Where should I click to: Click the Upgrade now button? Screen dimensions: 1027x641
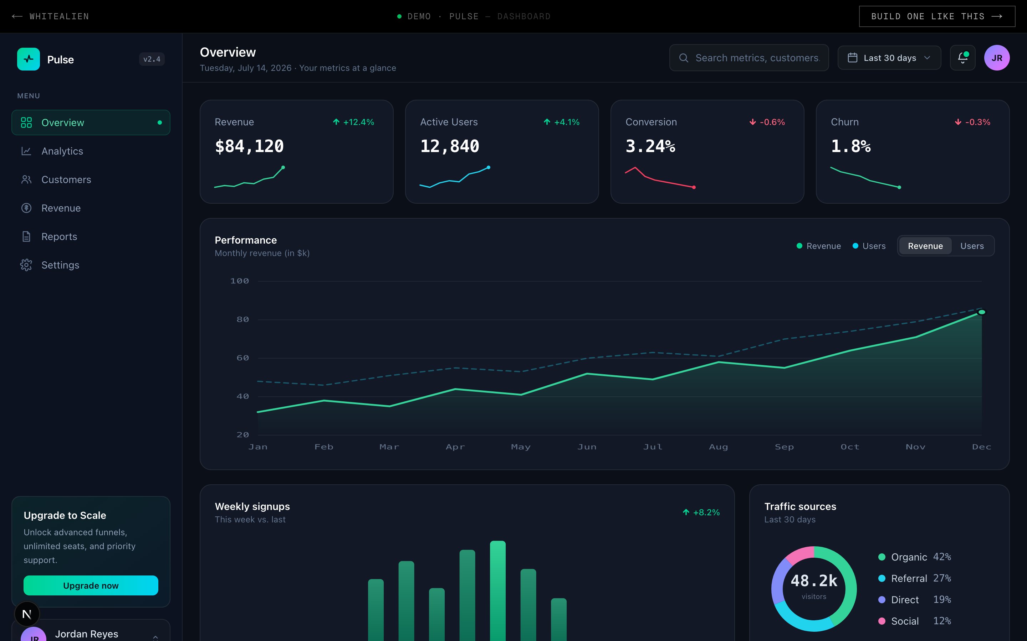91,585
